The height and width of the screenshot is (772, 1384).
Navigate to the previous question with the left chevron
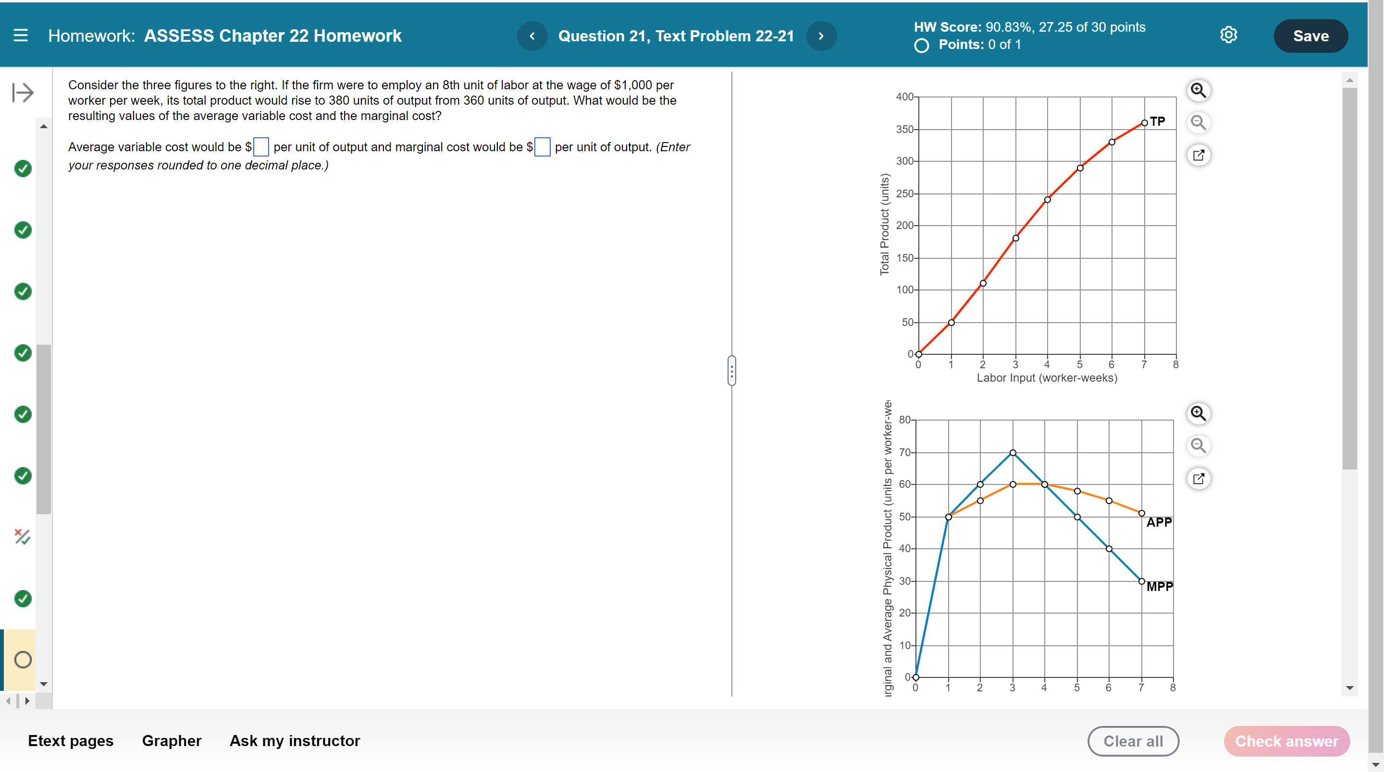532,36
